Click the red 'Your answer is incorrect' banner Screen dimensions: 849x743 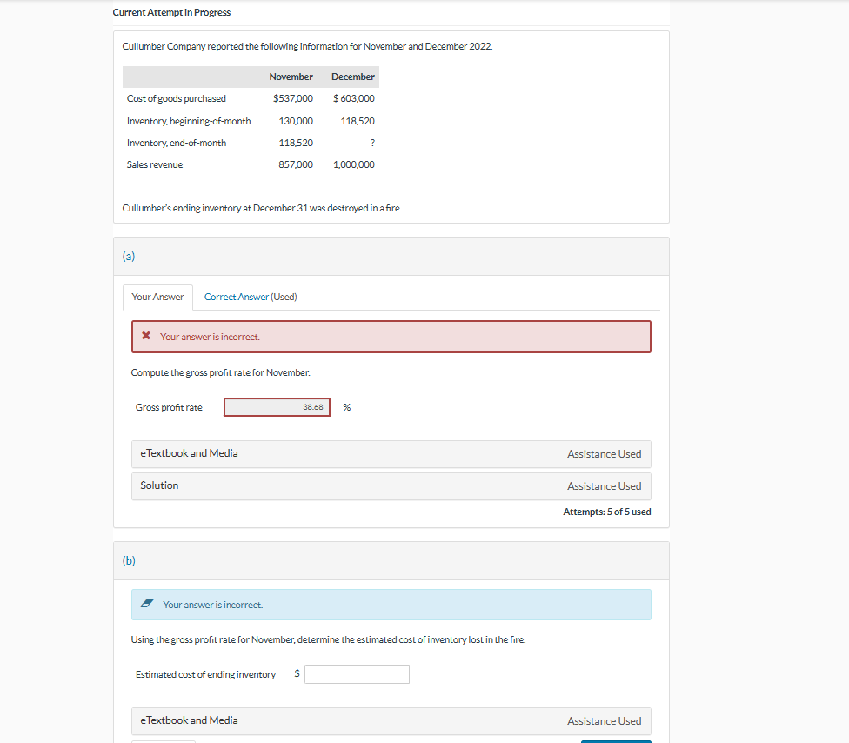391,337
